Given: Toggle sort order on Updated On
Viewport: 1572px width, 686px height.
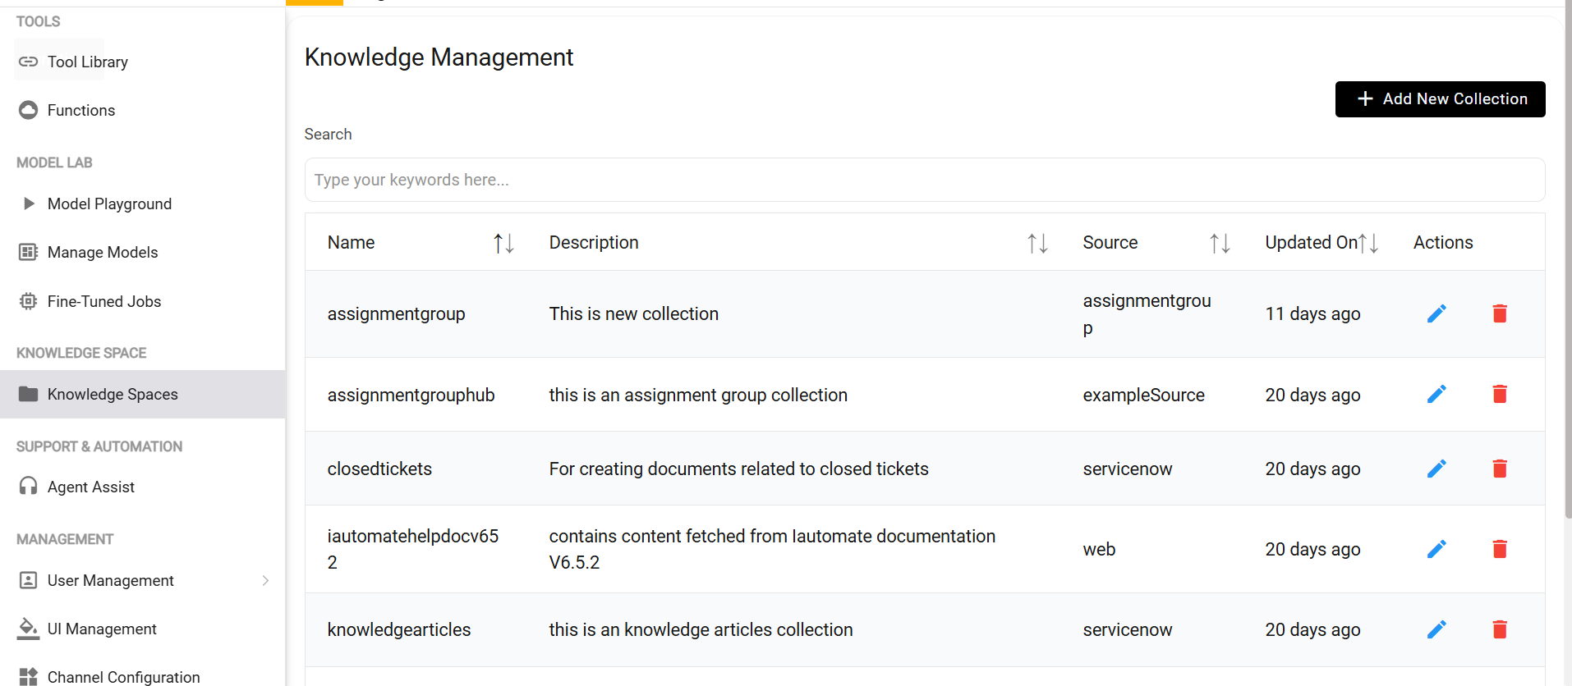Looking at the screenshot, I should 1368,243.
